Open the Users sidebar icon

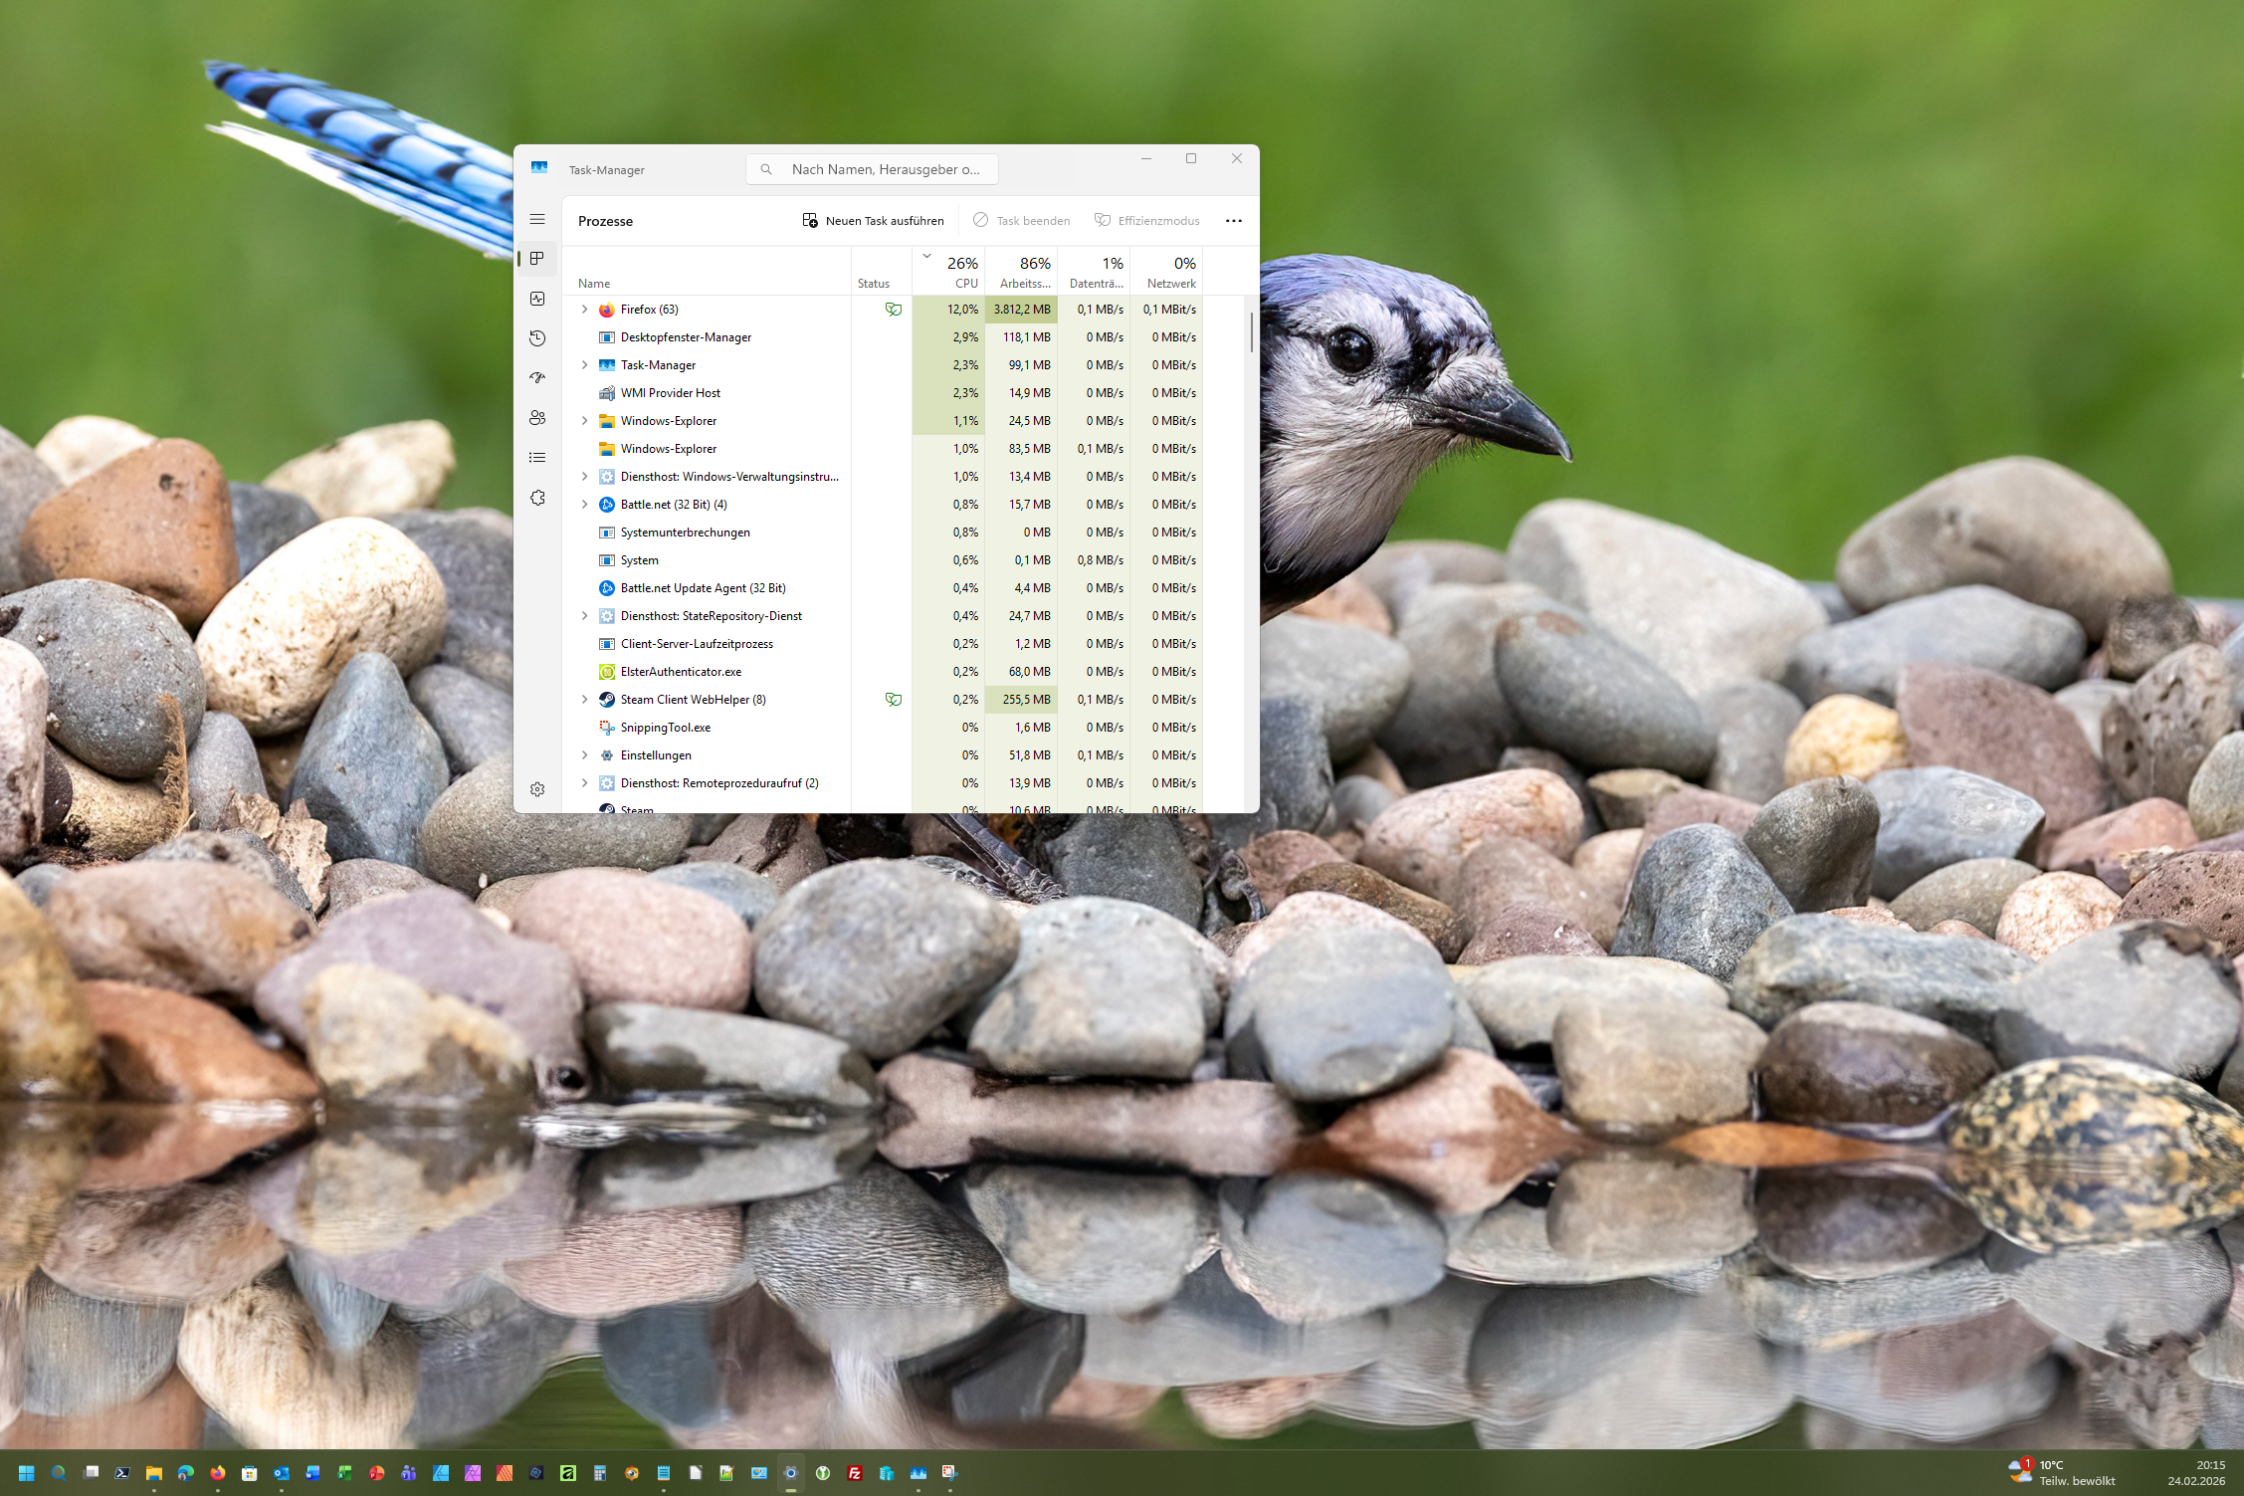[x=537, y=418]
